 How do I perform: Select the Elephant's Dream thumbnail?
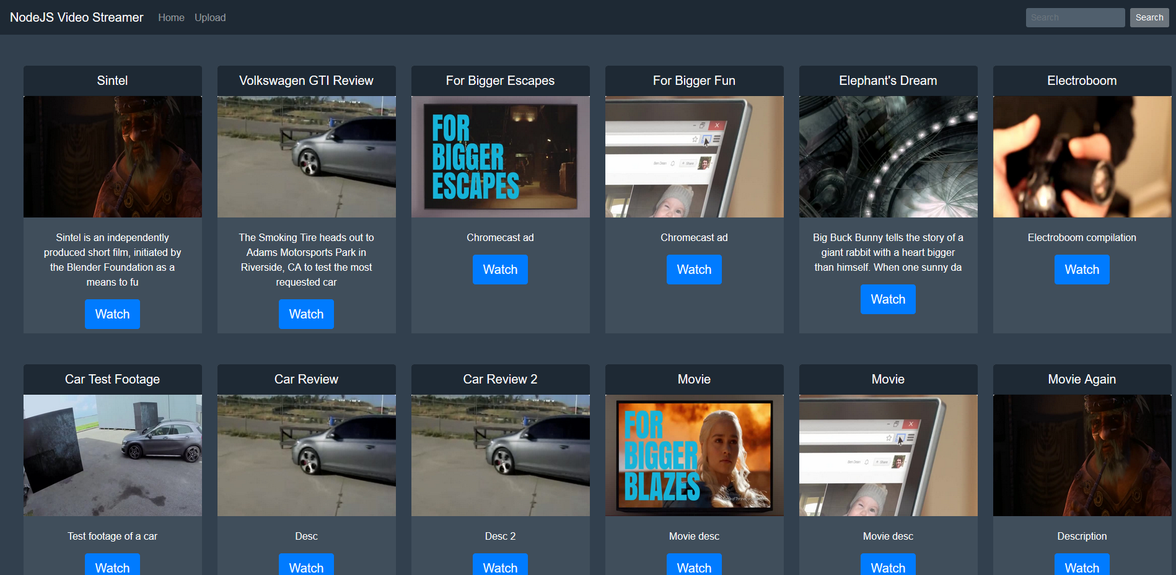pos(888,157)
